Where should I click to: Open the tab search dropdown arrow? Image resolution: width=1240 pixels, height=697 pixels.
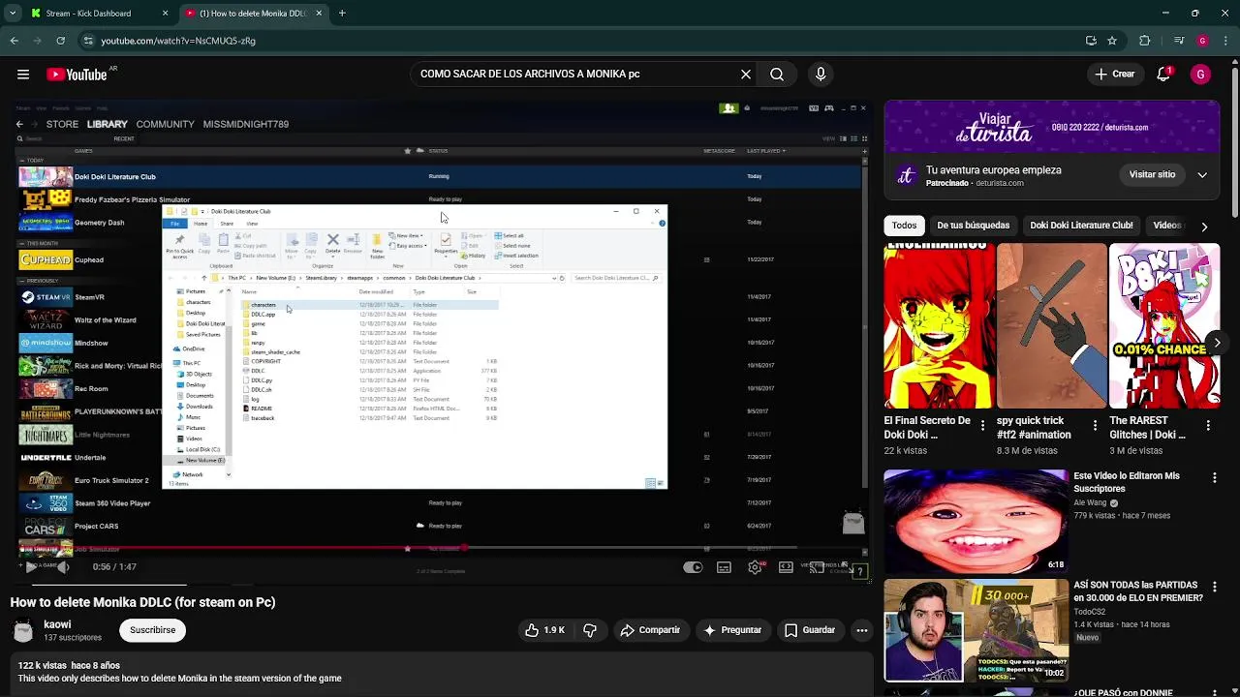[12, 14]
